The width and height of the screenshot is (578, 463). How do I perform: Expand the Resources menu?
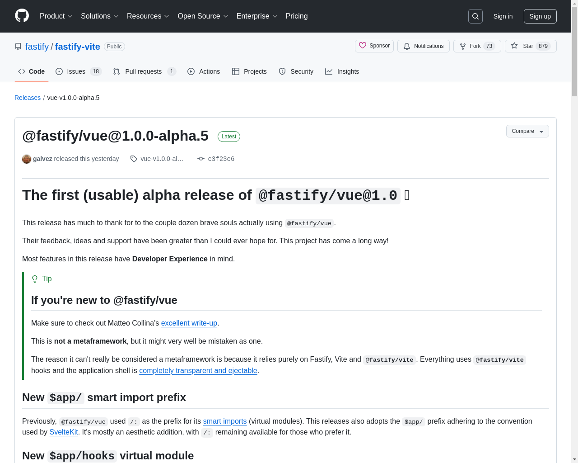coord(148,16)
